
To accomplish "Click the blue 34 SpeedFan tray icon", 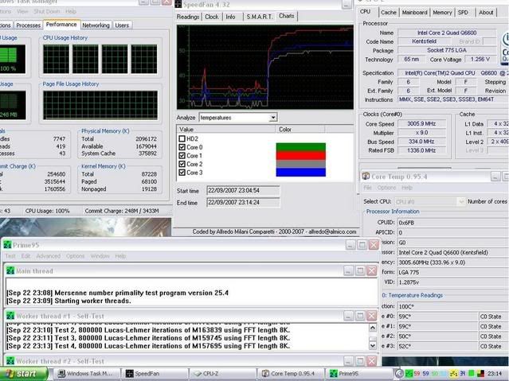I will pos(463,374).
